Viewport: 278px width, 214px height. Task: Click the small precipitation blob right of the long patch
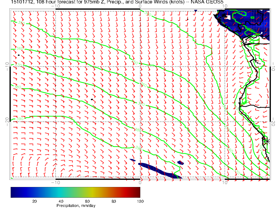click(181, 163)
